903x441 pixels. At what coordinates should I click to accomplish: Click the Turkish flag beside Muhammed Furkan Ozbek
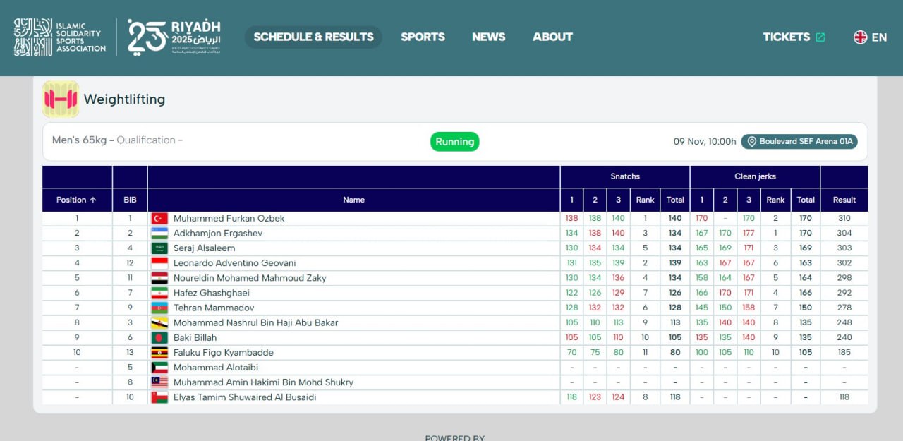(x=159, y=219)
